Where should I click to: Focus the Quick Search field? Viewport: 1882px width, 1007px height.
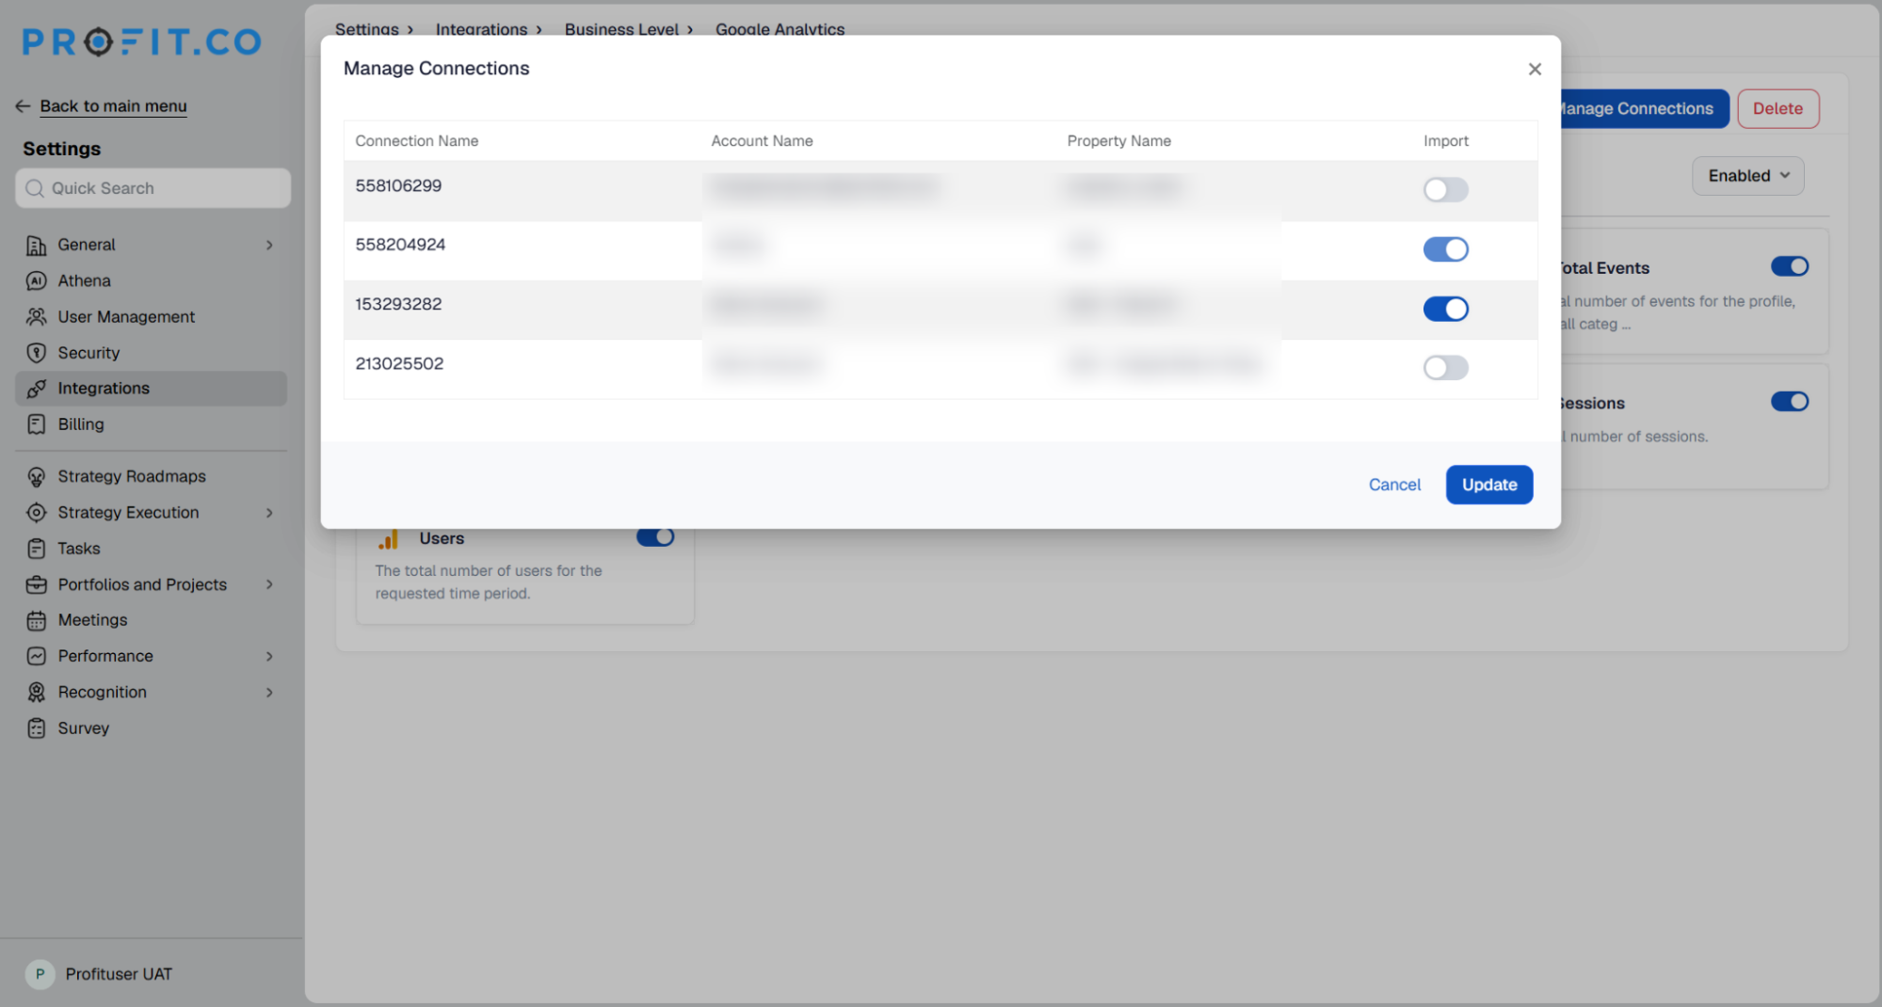(x=153, y=188)
